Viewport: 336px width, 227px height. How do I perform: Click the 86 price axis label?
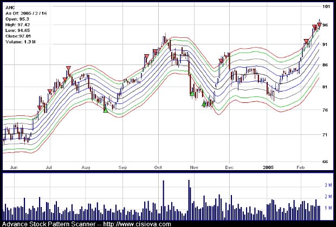coord(325,64)
